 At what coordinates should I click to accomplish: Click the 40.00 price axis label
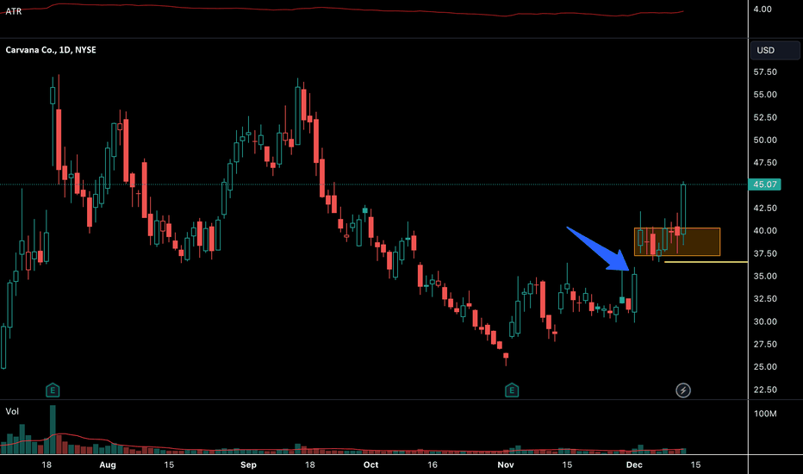tap(765, 231)
